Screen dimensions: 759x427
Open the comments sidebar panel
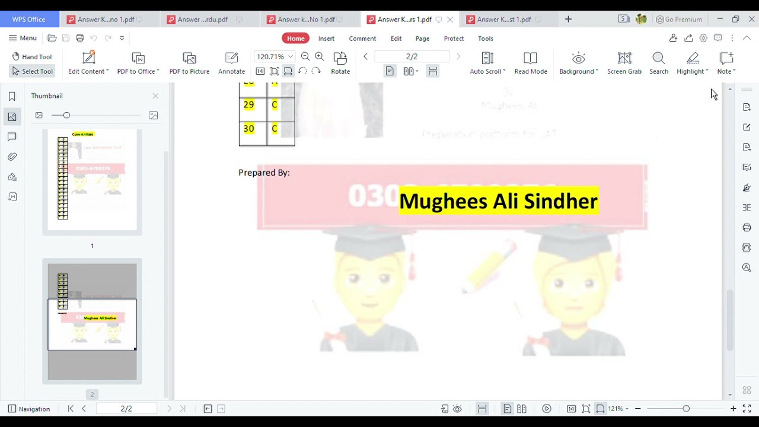coord(12,137)
